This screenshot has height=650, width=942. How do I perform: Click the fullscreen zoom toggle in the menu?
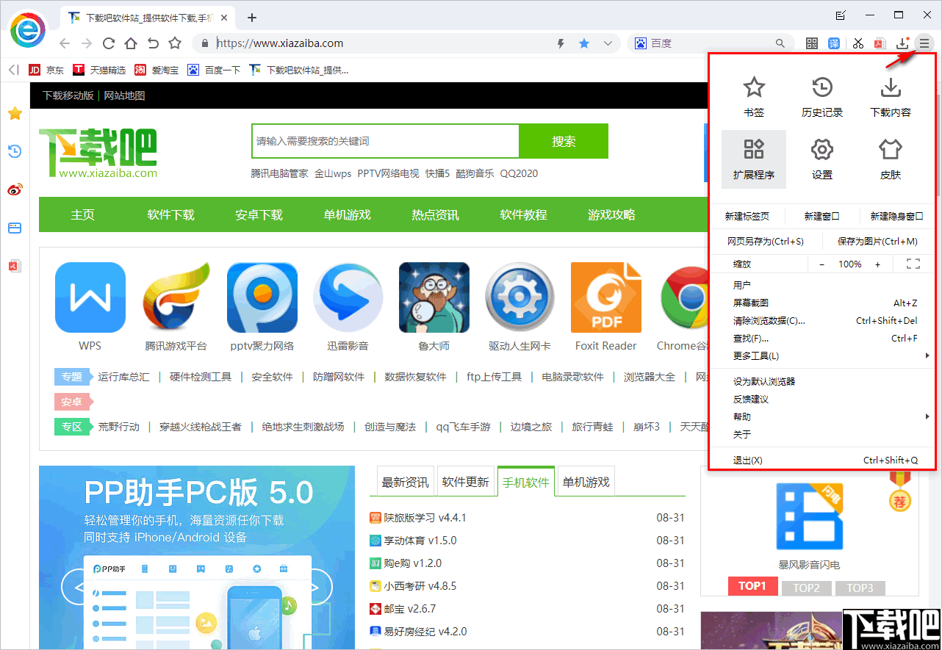tap(913, 264)
